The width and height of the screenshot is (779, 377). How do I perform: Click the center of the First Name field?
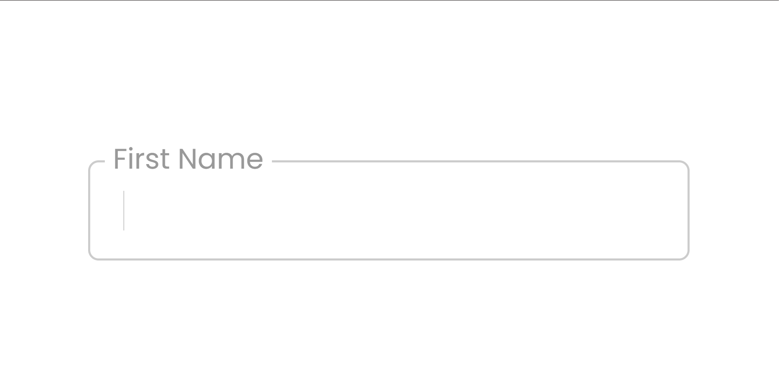(x=388, y=210)
